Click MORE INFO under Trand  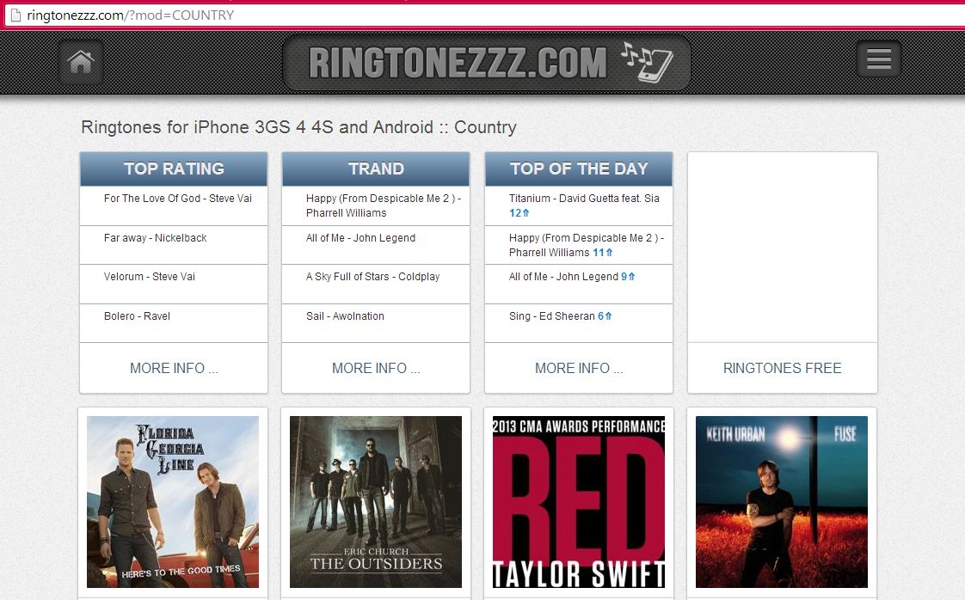[x=376, y=368]
